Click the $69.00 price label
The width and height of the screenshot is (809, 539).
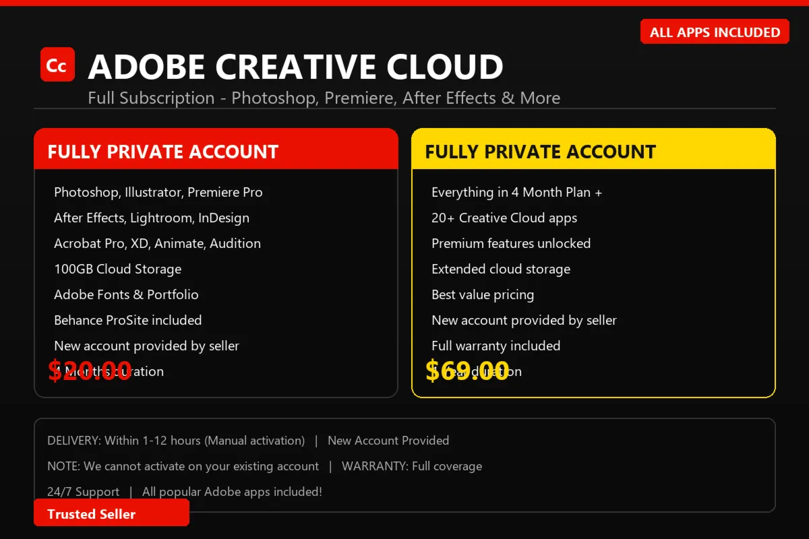click(x=467, y=371)
